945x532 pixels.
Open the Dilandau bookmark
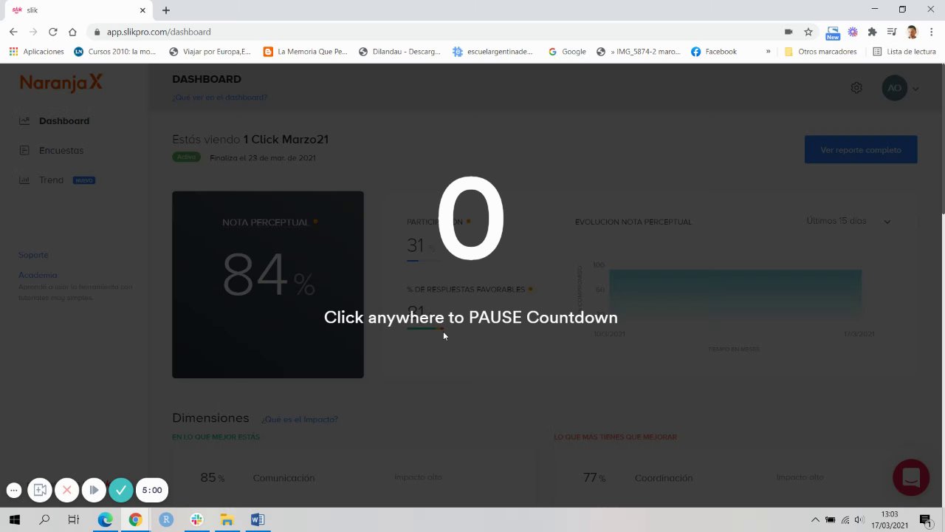pos(399,52)
